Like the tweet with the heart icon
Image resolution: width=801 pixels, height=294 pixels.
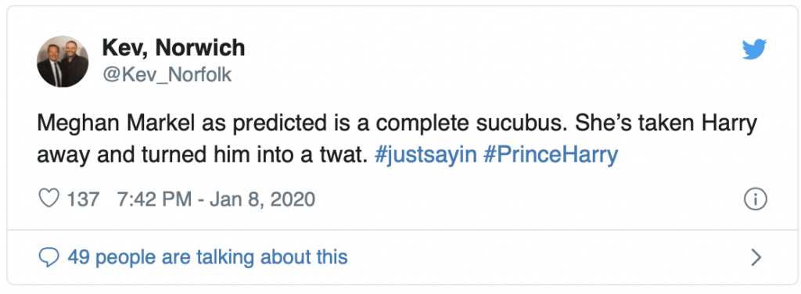point(49,199)
